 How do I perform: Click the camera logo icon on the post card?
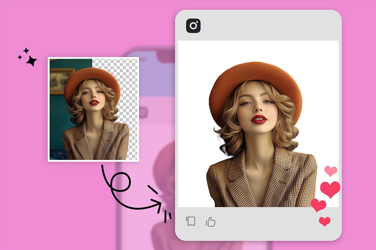point(193,26)
